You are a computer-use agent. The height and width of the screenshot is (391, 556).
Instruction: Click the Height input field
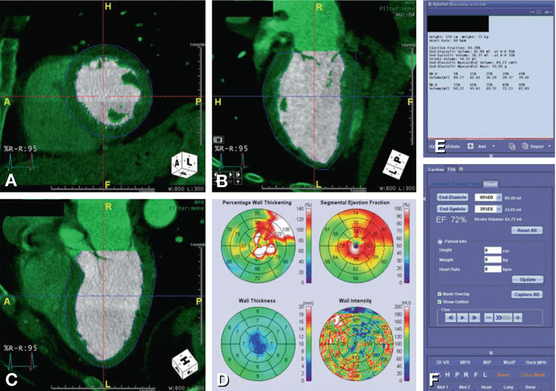point(493,250)
